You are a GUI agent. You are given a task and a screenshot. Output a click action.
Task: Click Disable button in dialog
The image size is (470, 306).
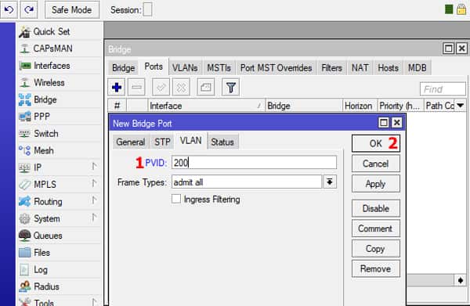pyautogui.click(x=375, y=208)
